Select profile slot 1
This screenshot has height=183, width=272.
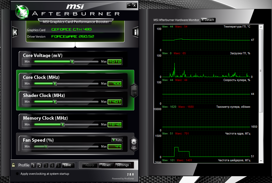coord(34,165)
